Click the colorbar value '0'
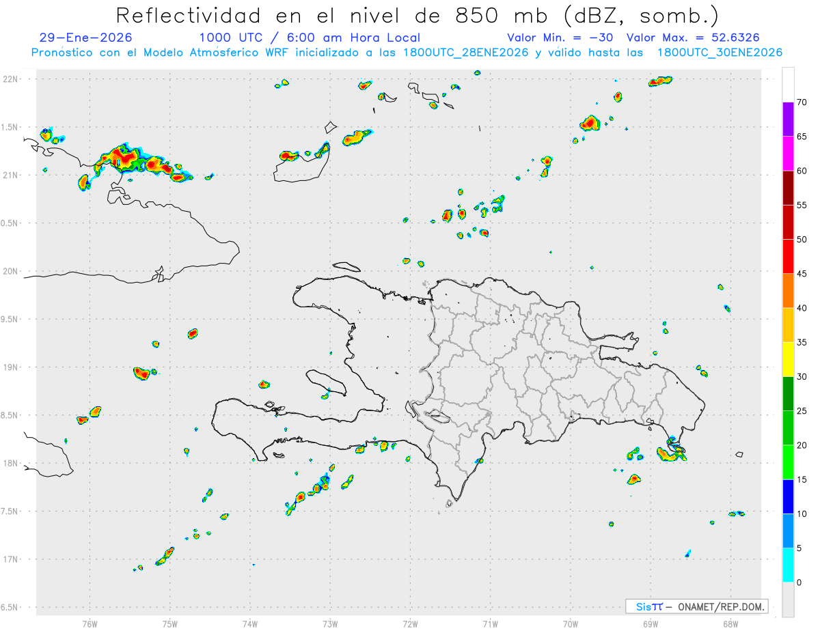This screenshot has height=633, width=820. pyautogui.click(x=799, y=582)
